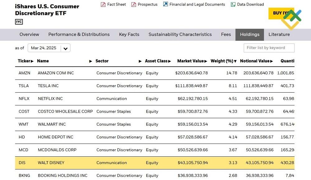Viewport: 311px width, 180px height.
Task: Click the Data Download link
Action: pyautogui.click(x=250, y=4)
